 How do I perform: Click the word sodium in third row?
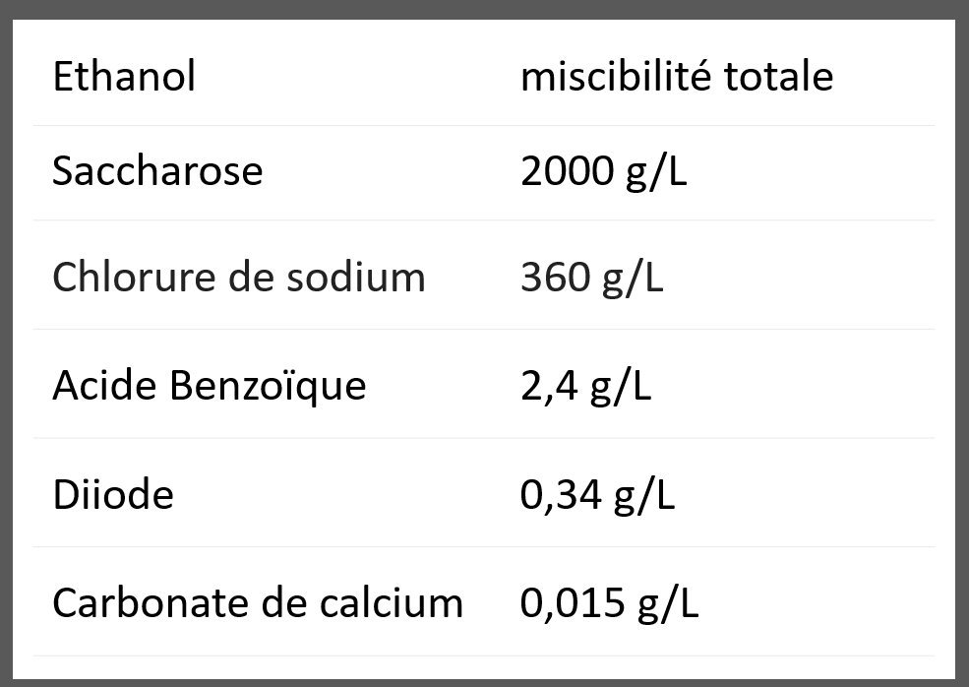[x=356, y=277]
